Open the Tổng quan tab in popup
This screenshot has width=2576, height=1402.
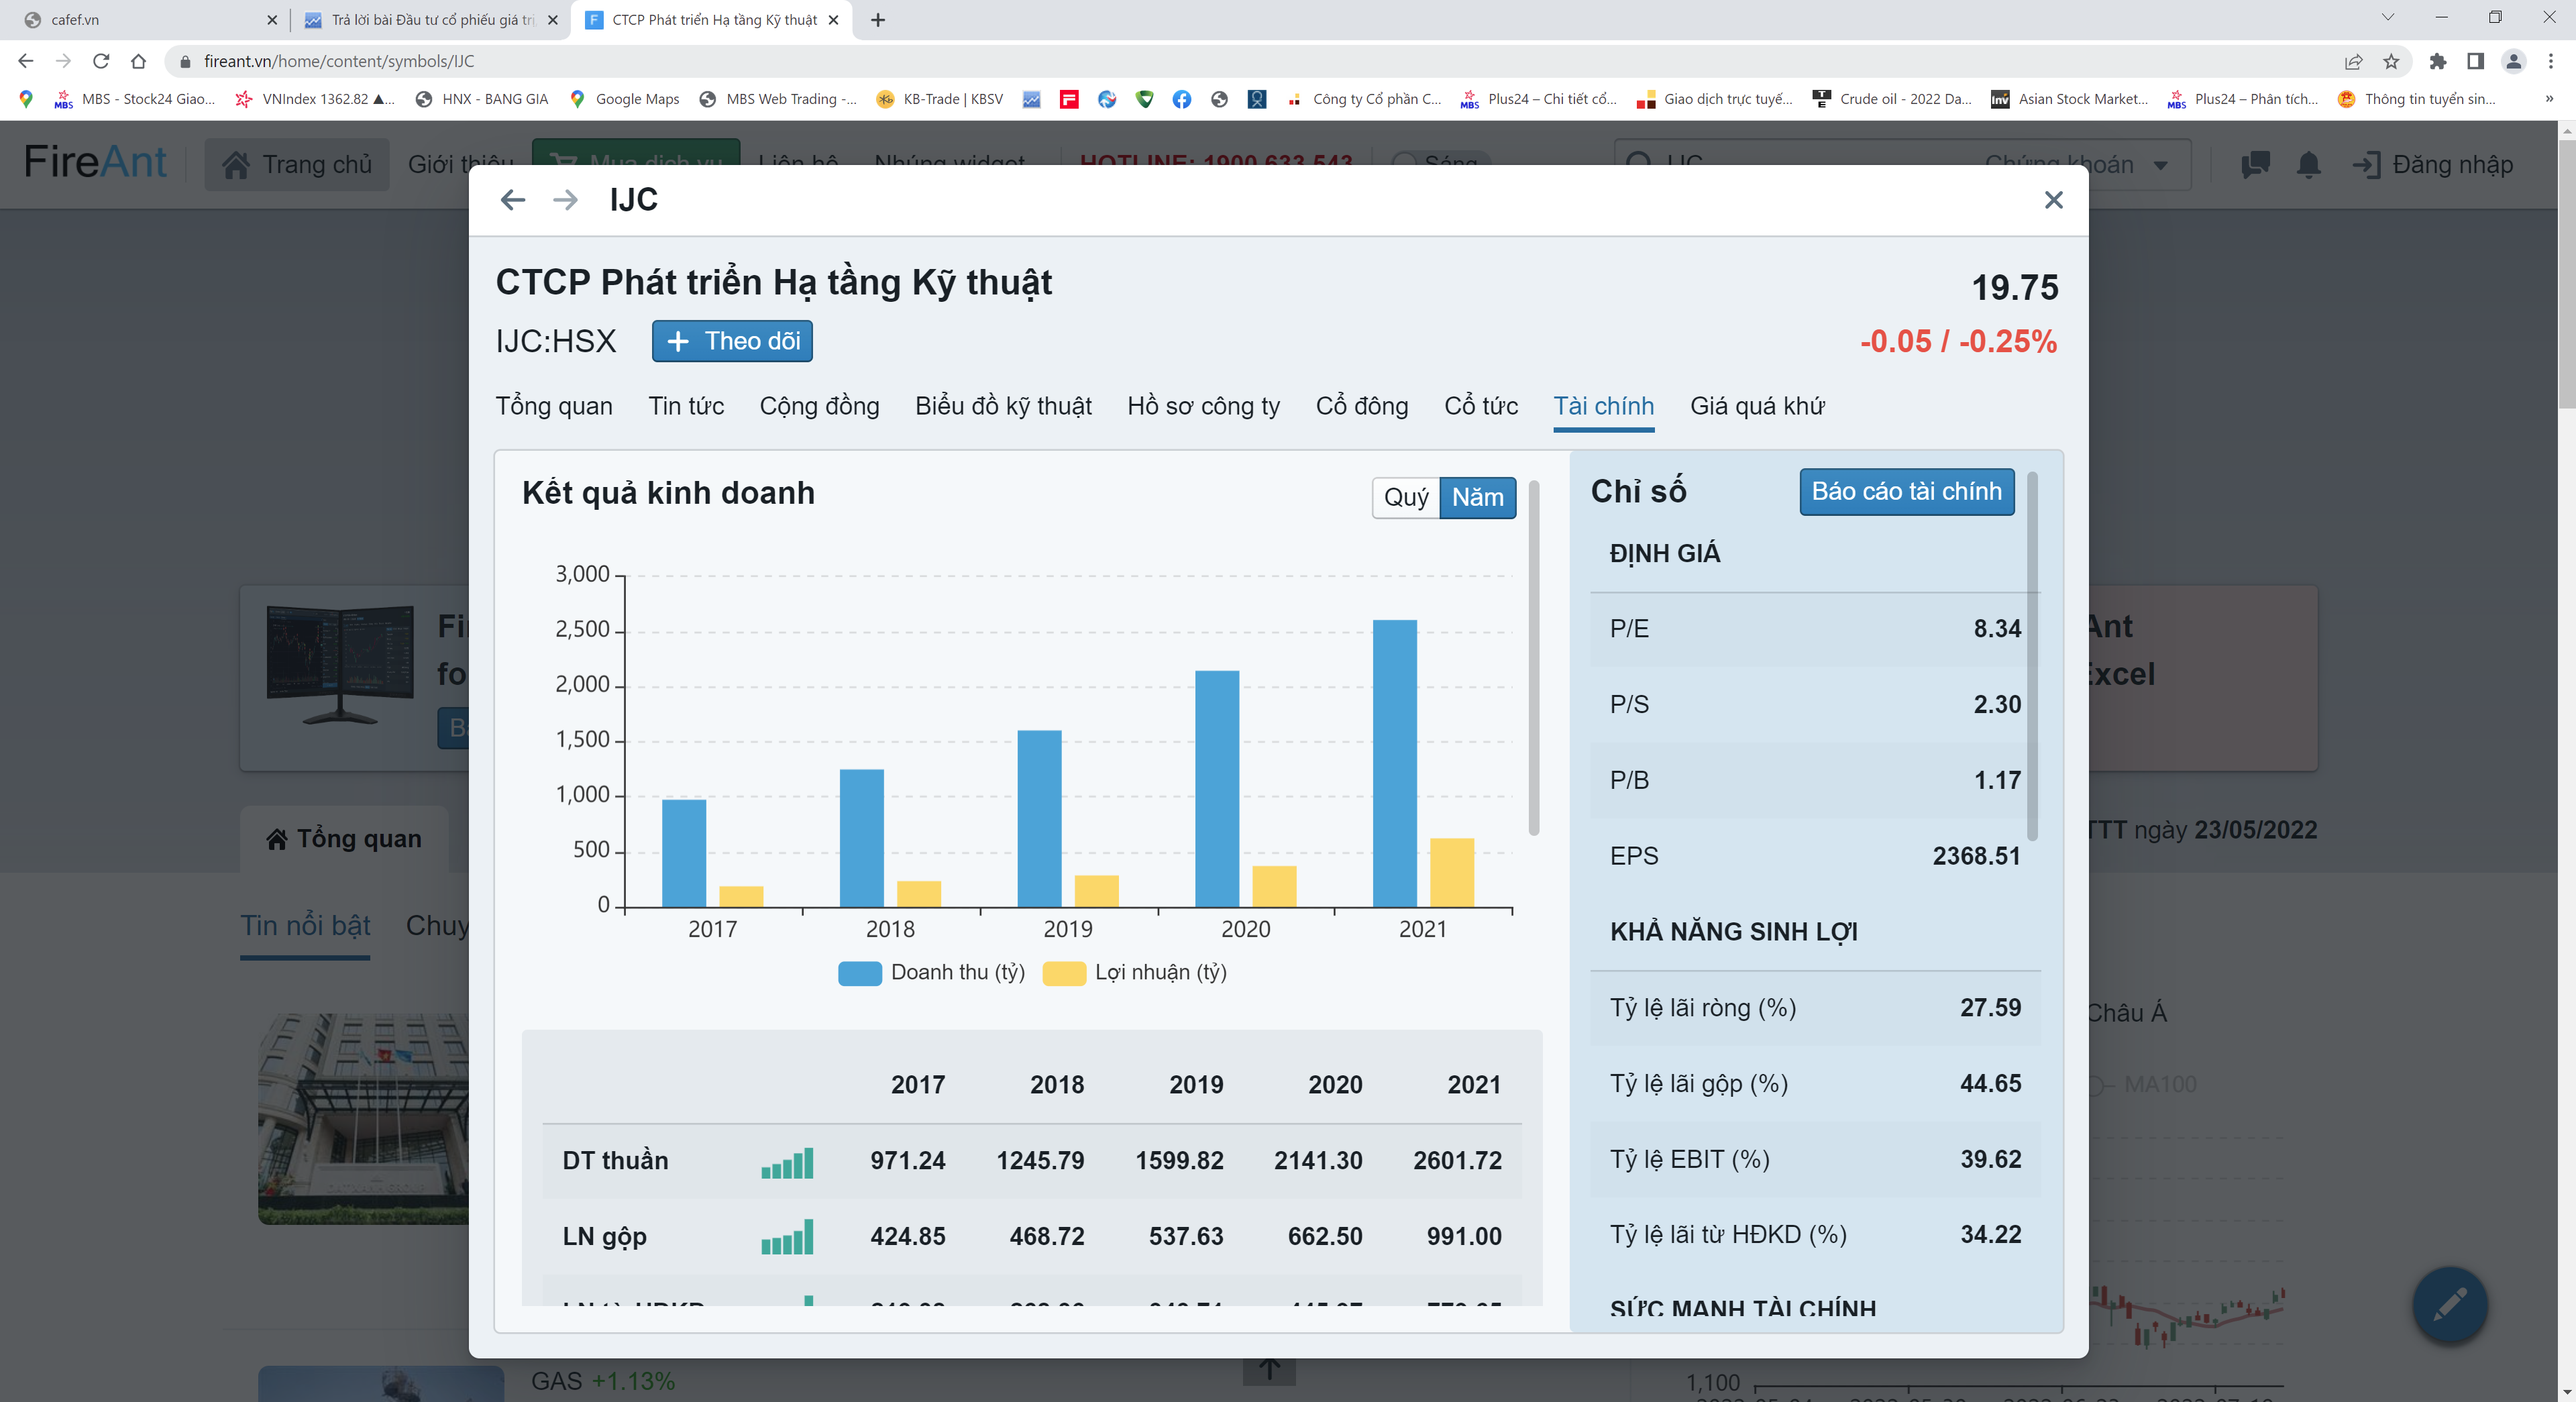point(554,406)
